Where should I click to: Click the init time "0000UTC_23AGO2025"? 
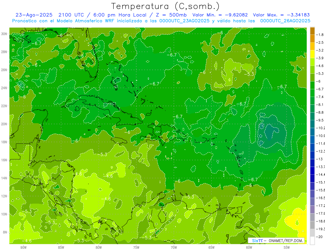tap(183, 21)
